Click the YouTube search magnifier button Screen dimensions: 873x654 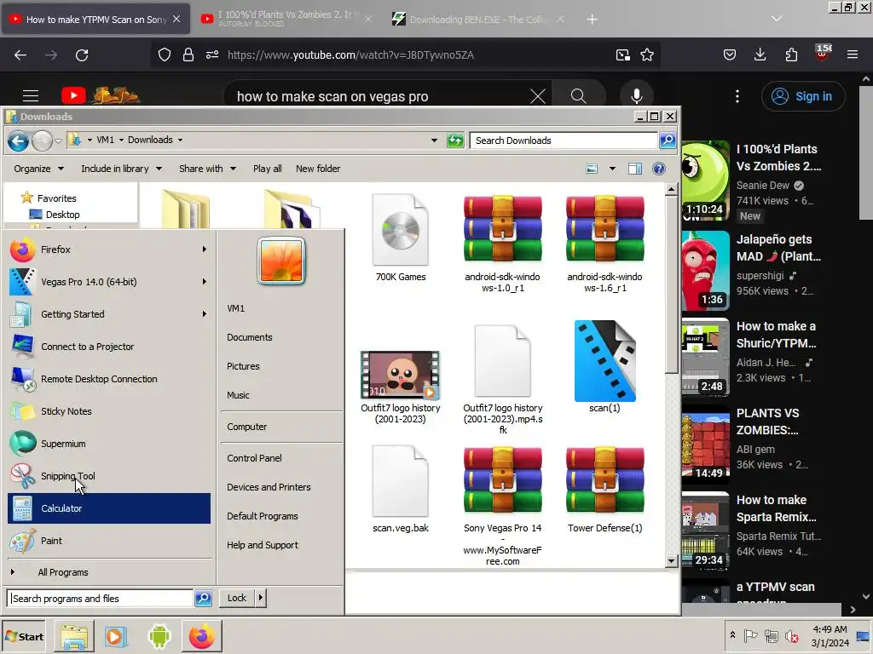click(579, 96)
